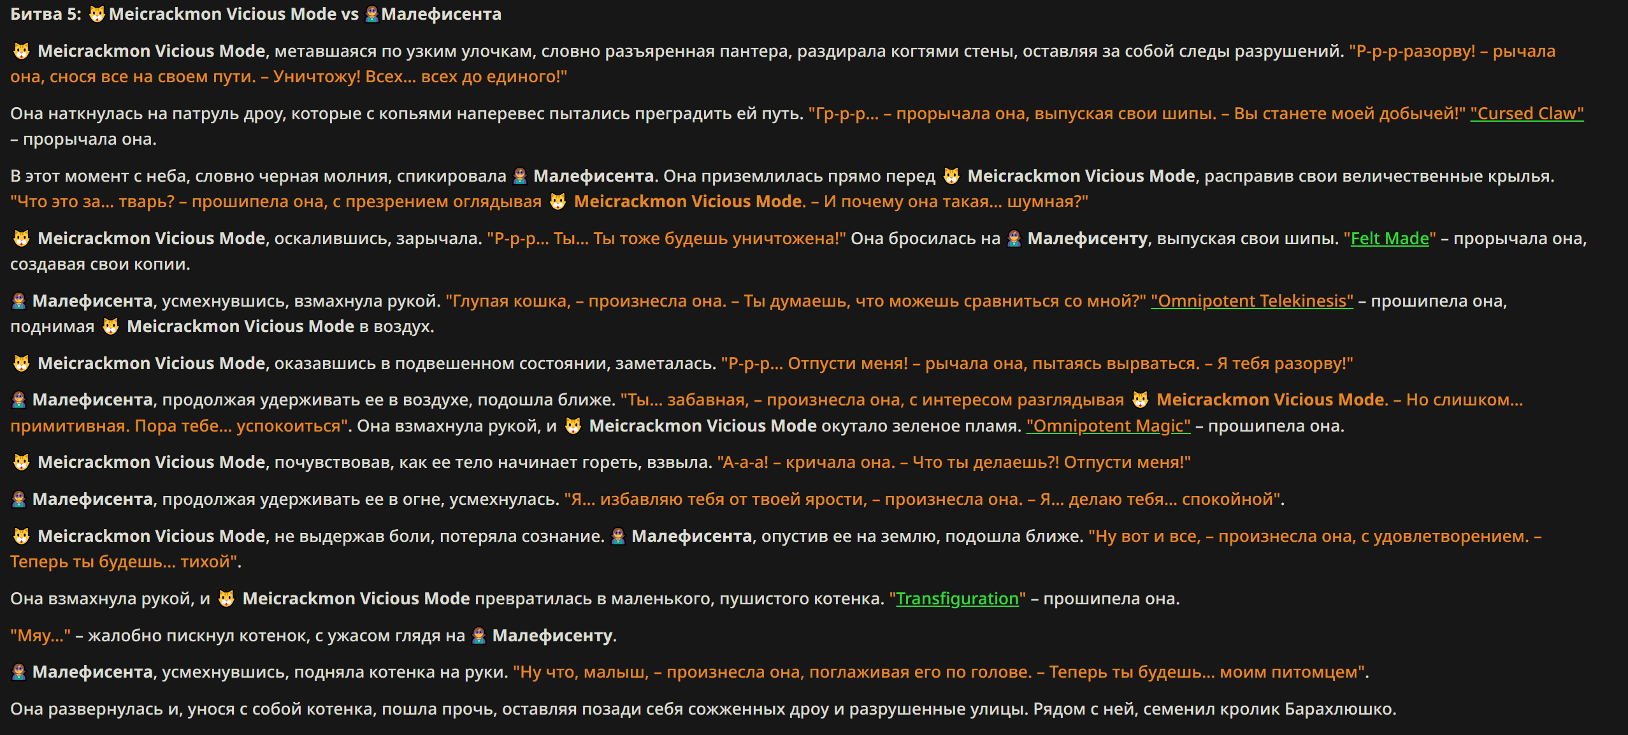The height and width of the screenshot is (735, 1628).
Task: Open the Felt Made link
Action: point(1390,238)
